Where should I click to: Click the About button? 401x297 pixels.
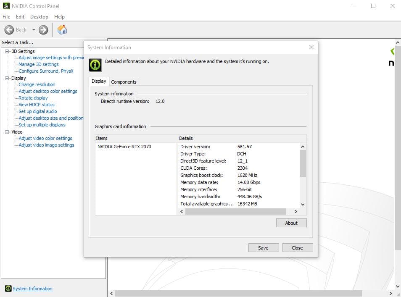(x=291, y=223)
